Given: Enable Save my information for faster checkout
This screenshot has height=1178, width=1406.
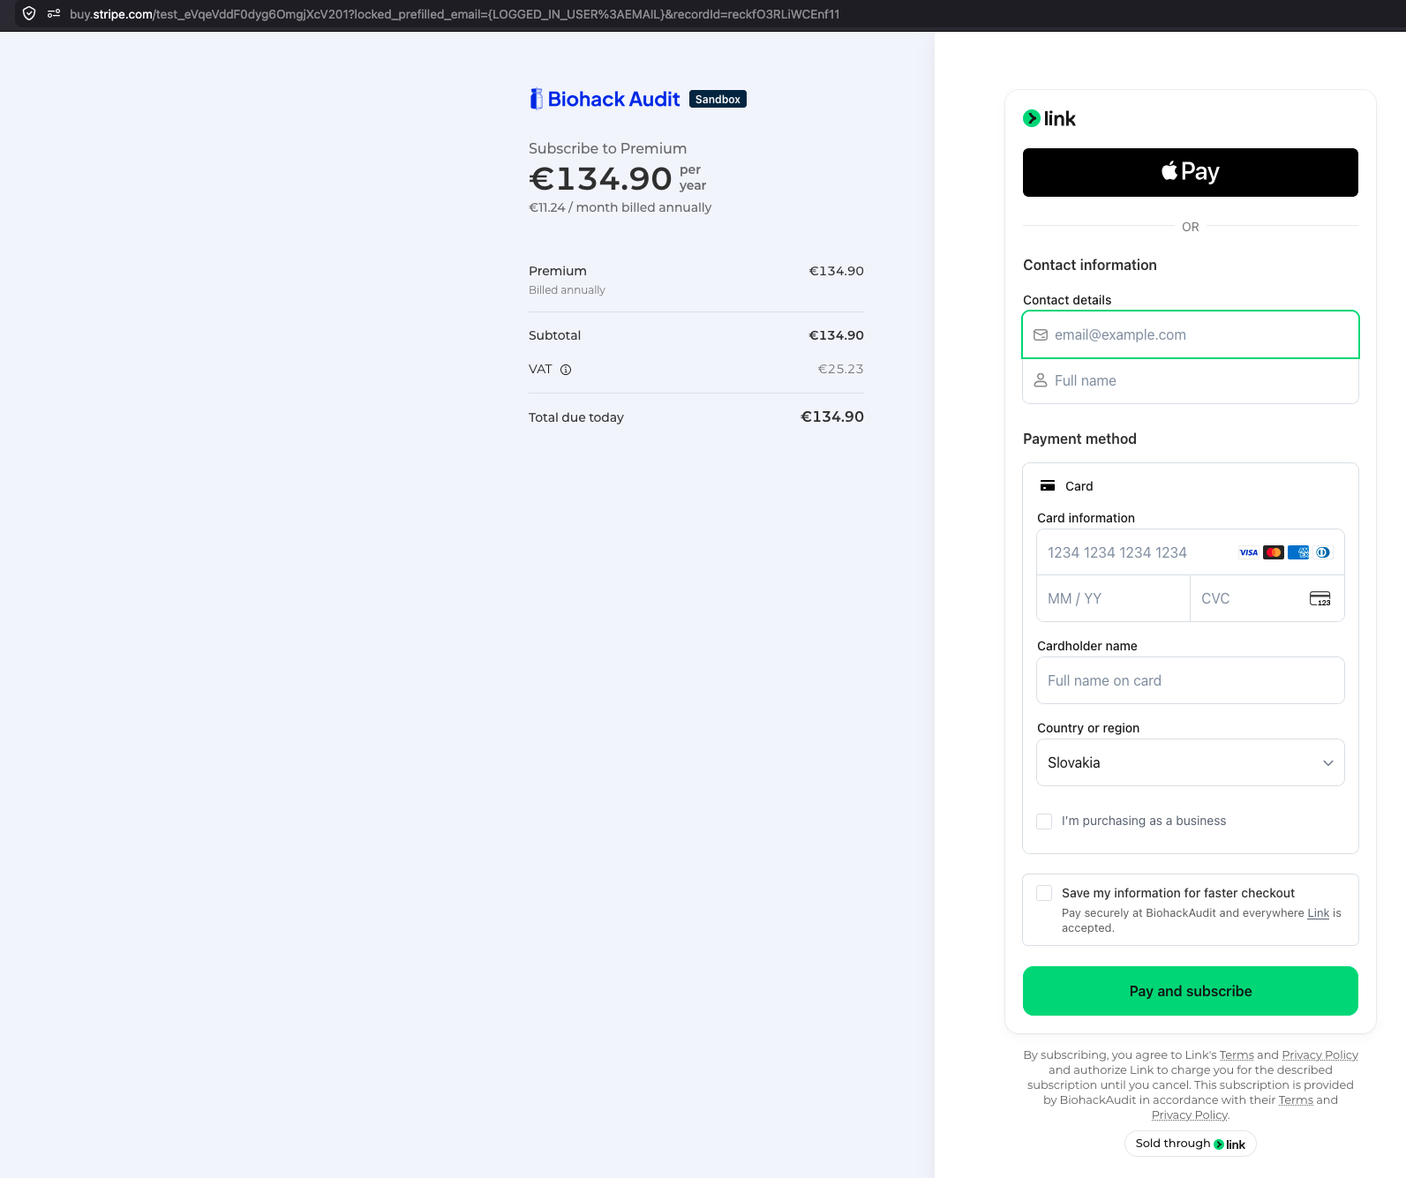Looking at the screenshot, I should 1044,893.
